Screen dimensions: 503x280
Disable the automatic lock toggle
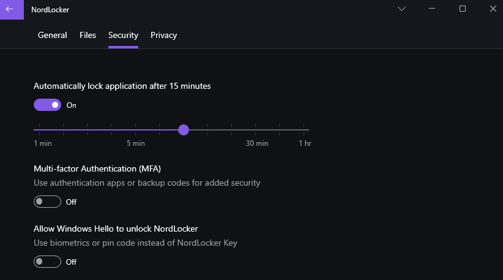47,105
